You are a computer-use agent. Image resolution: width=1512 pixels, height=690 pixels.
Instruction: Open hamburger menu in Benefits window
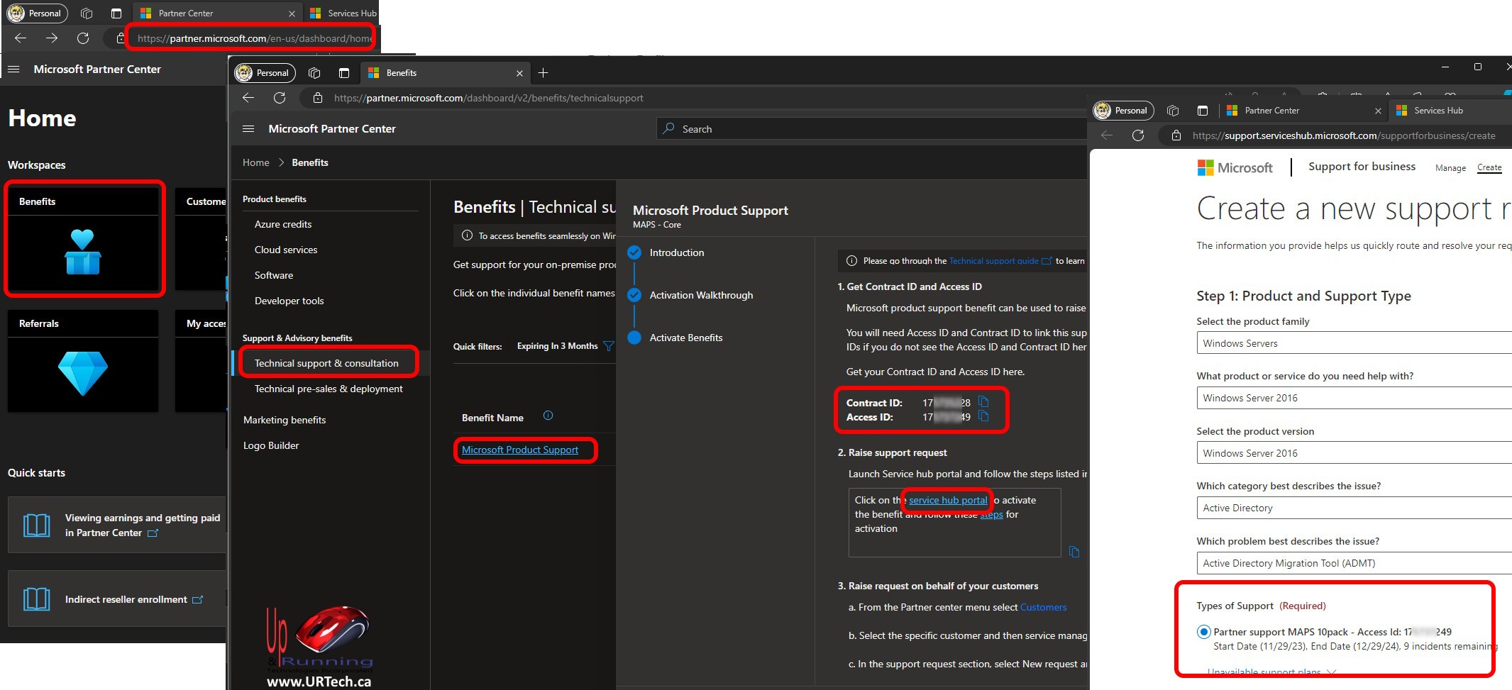tap(248, 128)
